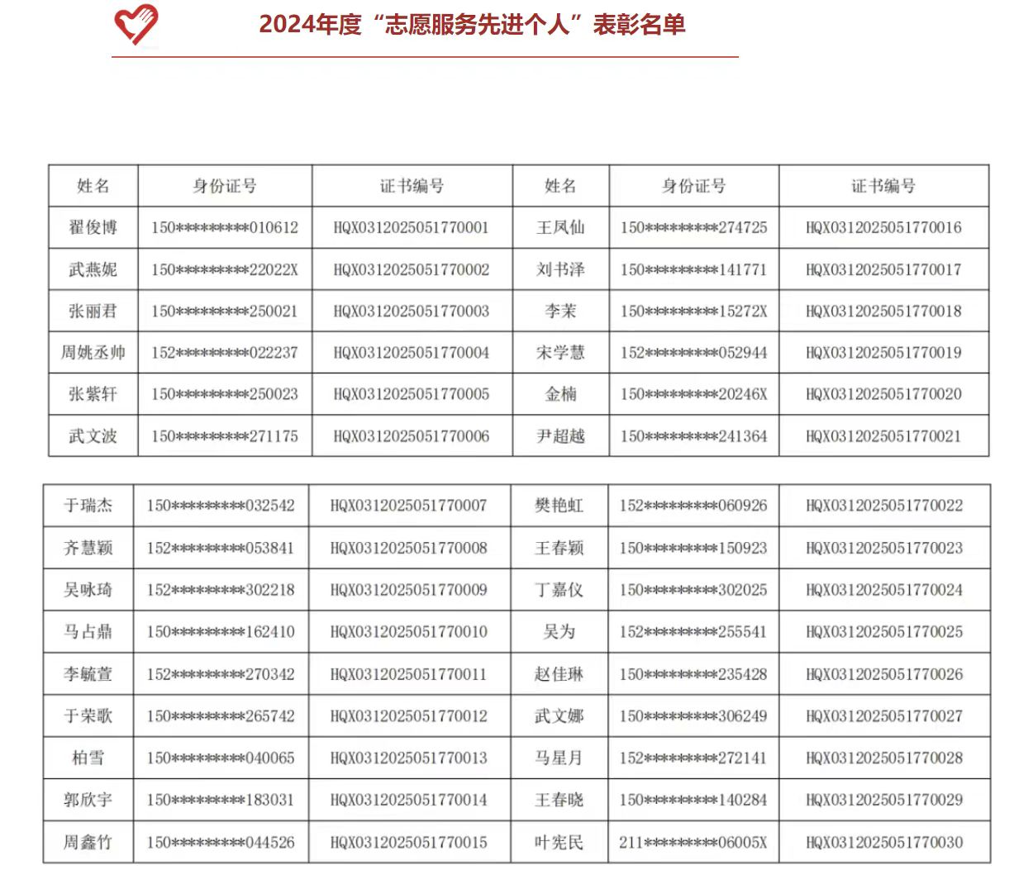Image resolution: width=1033 pixels, height=870 pixels.
Task: Select certificate number HQX0312025051770021
Action: pyautogui.click(x=883, y=436)
